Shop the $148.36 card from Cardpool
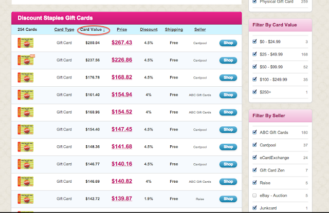 point(228,147)
